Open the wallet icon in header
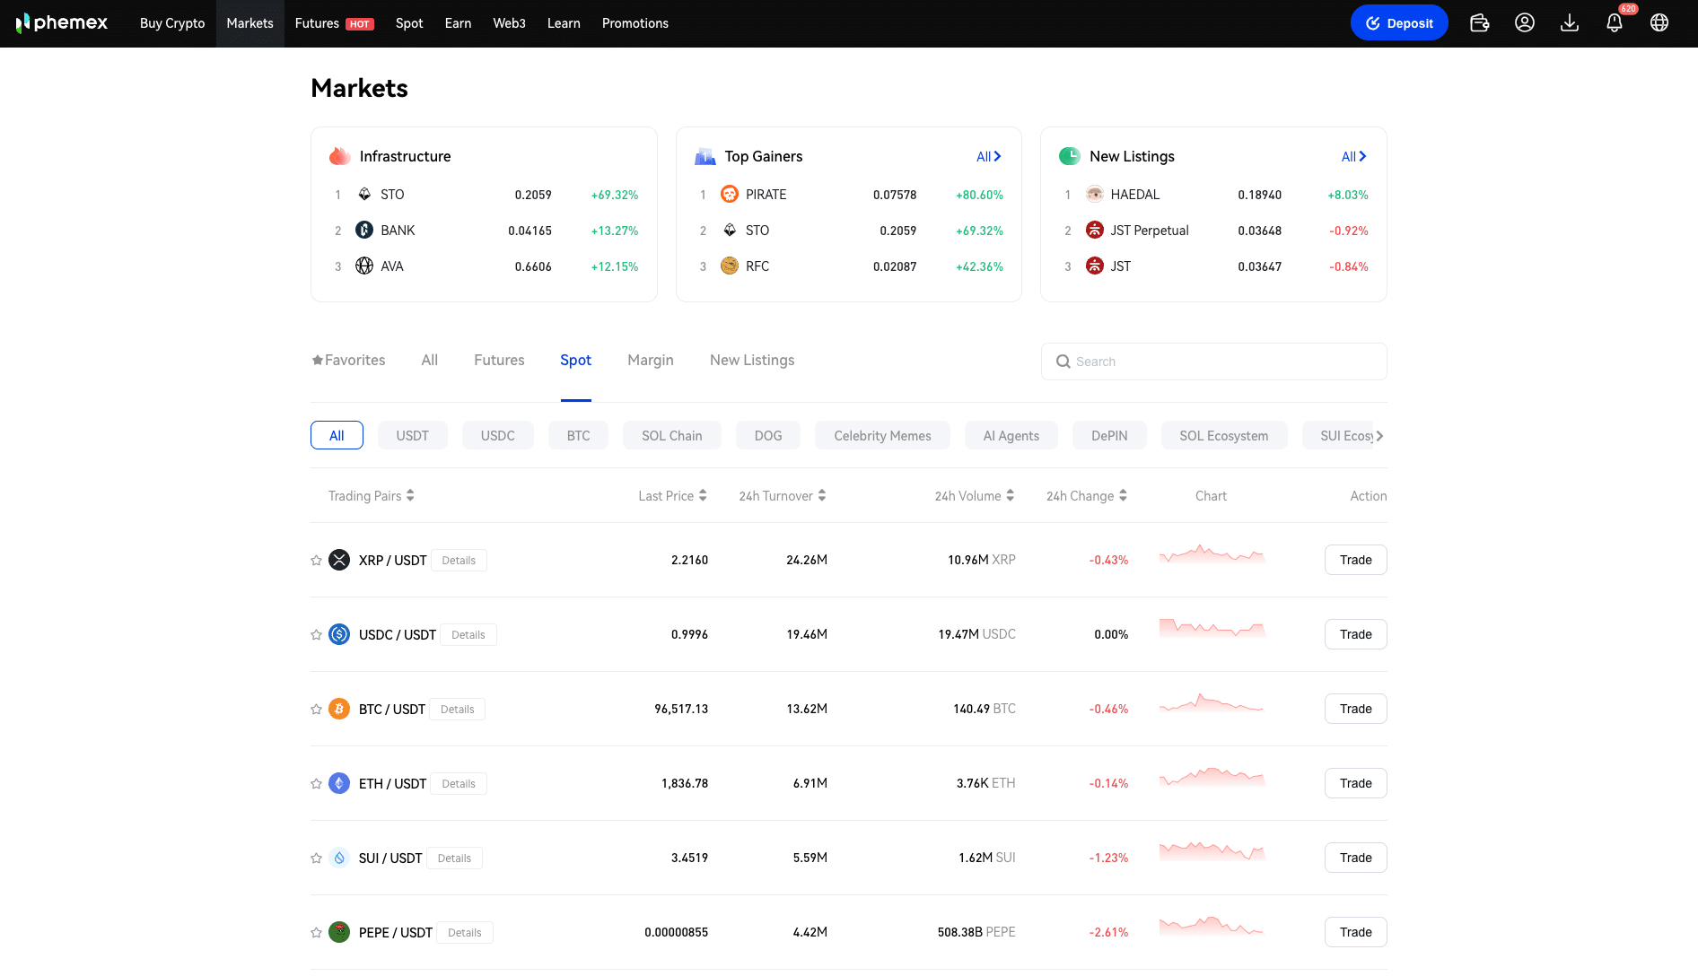Image resolution: width=1698 pixels, height=976 pixels. [1480, 23]
